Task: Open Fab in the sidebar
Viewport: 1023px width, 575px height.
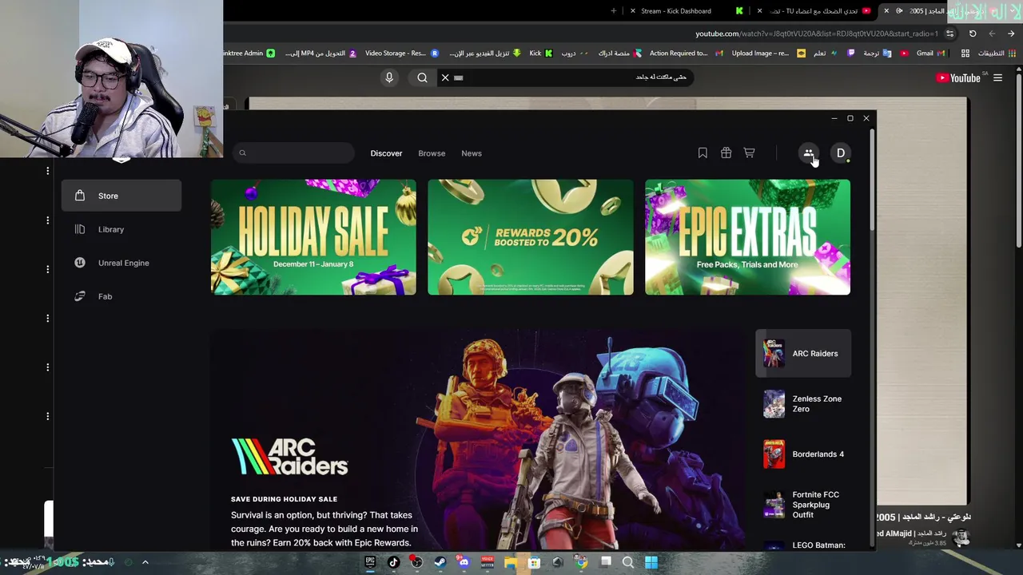Action: coord(121,296)
